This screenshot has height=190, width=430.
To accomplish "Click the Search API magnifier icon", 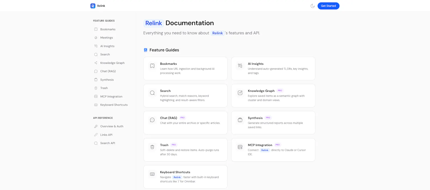I will click(96, 143).
